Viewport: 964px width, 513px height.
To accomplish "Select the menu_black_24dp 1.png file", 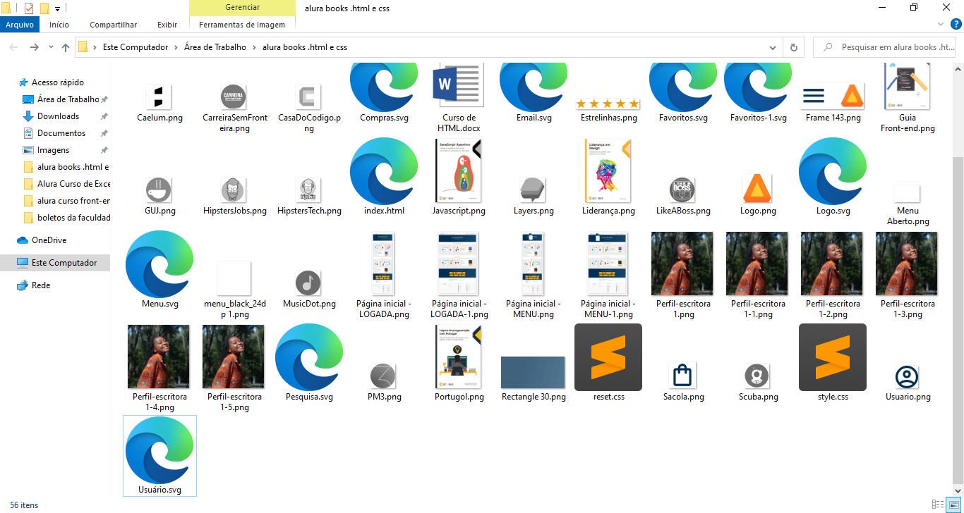I will coord(234,278).
